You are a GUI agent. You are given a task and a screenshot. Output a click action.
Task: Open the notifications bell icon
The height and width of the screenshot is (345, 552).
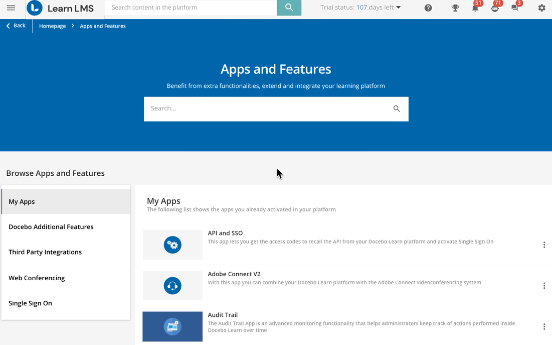point(475,8)
